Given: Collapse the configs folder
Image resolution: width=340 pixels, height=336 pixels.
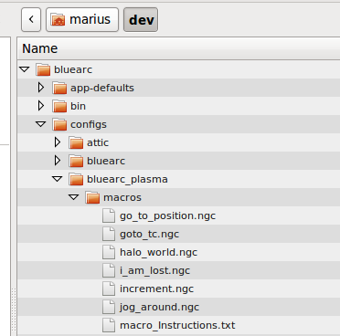Looking at the screenshot, I should (41, 124).
